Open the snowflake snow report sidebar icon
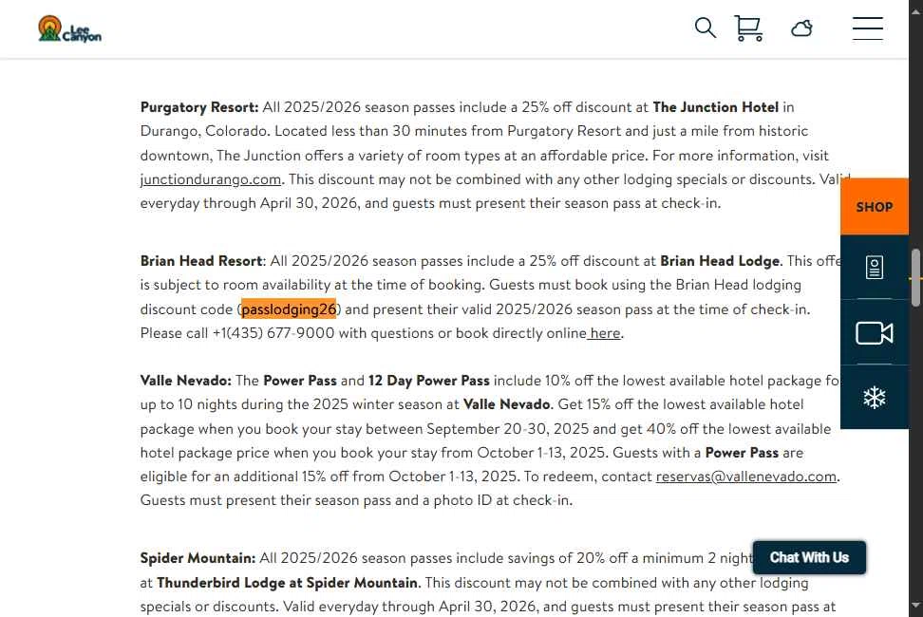923x617 pixels. 875,398
